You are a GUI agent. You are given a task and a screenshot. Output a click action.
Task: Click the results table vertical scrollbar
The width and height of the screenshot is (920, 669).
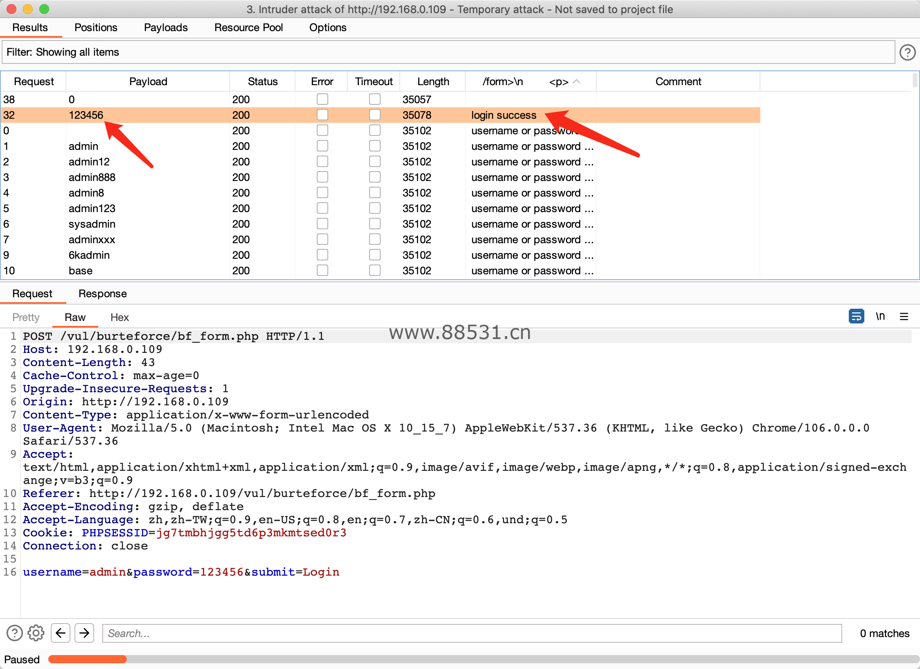tap(915, 80)
